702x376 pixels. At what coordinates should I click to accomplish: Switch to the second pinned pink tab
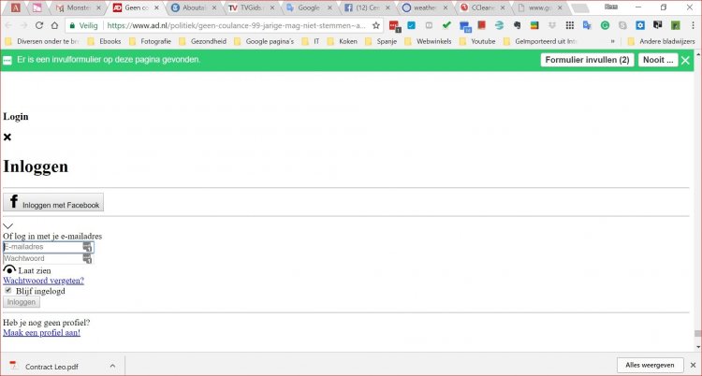click(37, 7)
